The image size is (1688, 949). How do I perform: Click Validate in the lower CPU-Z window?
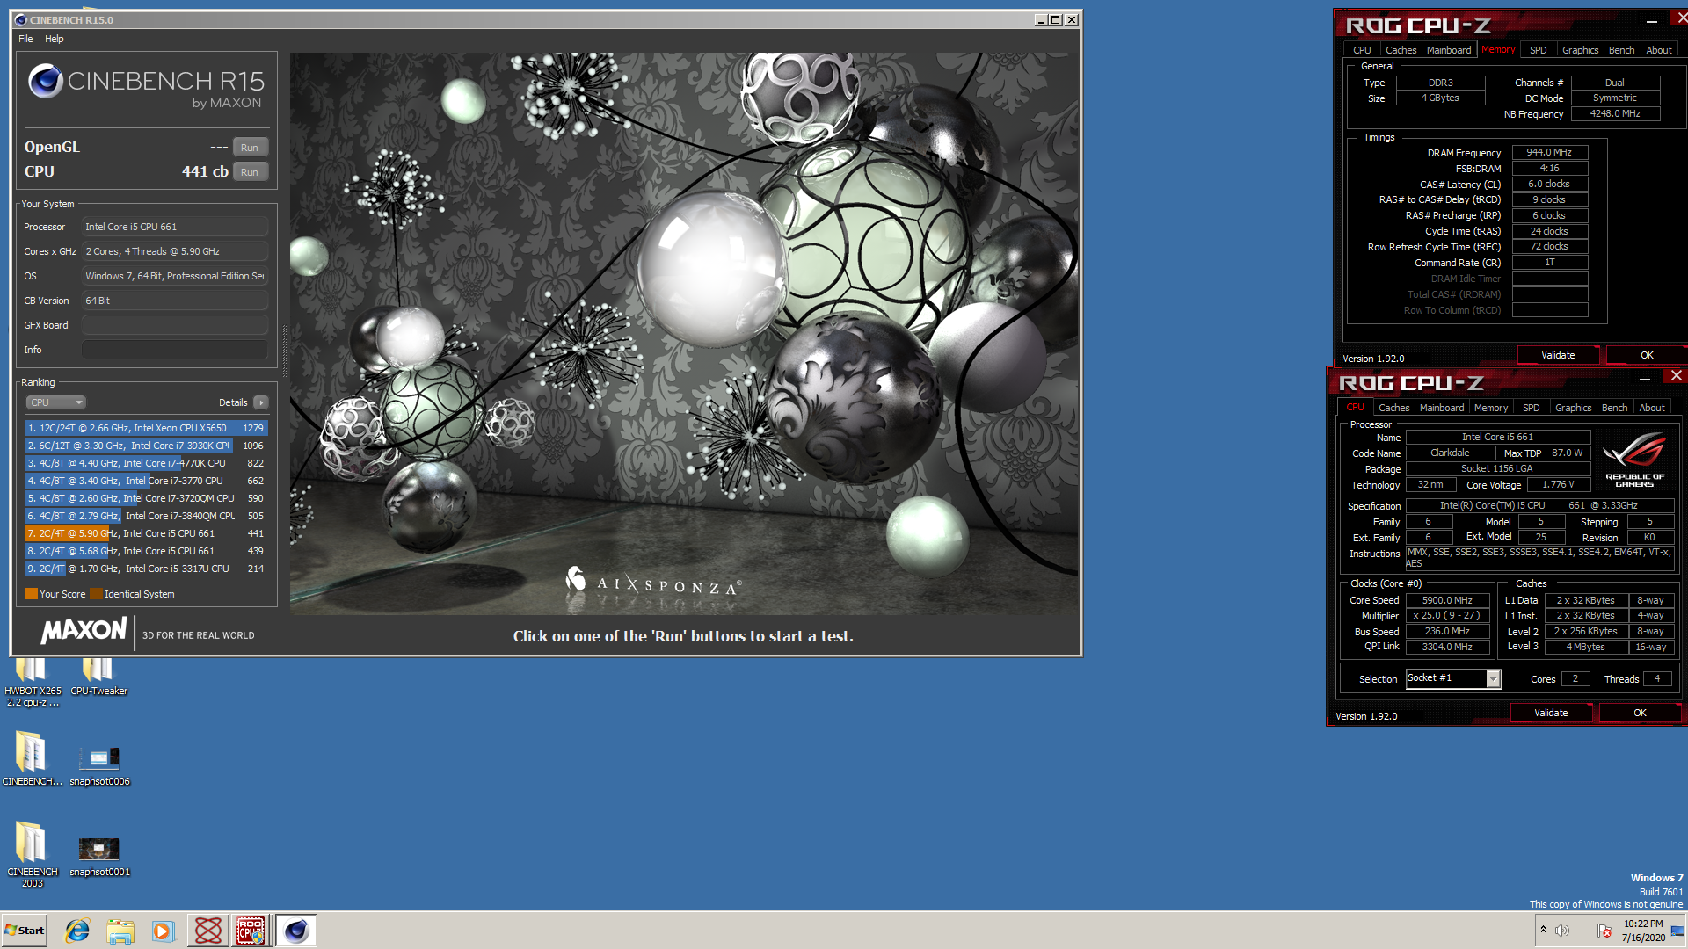[1551, 713]
